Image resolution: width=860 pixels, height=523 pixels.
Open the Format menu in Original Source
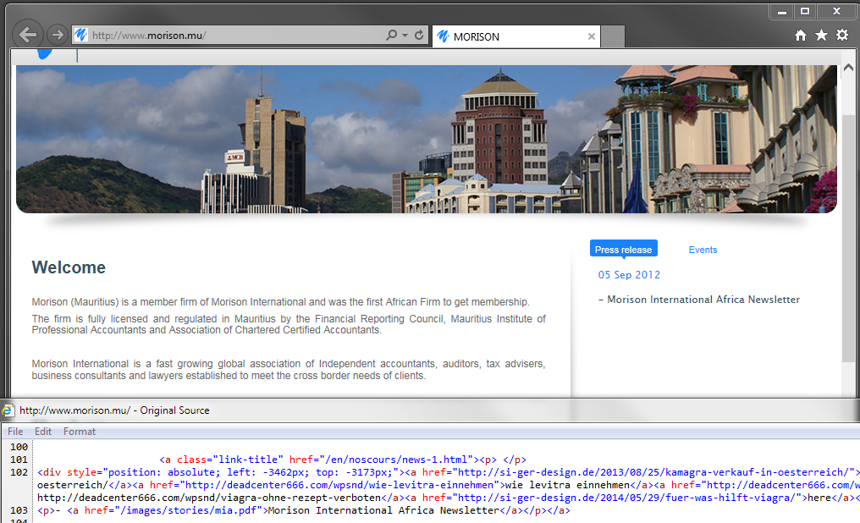80,432
